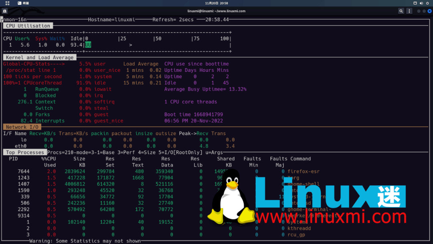Image resolution: width=433 pixels, height=244 pixels.
Task: Click the firefox-esr process command
Action: [x=304, y=171]
